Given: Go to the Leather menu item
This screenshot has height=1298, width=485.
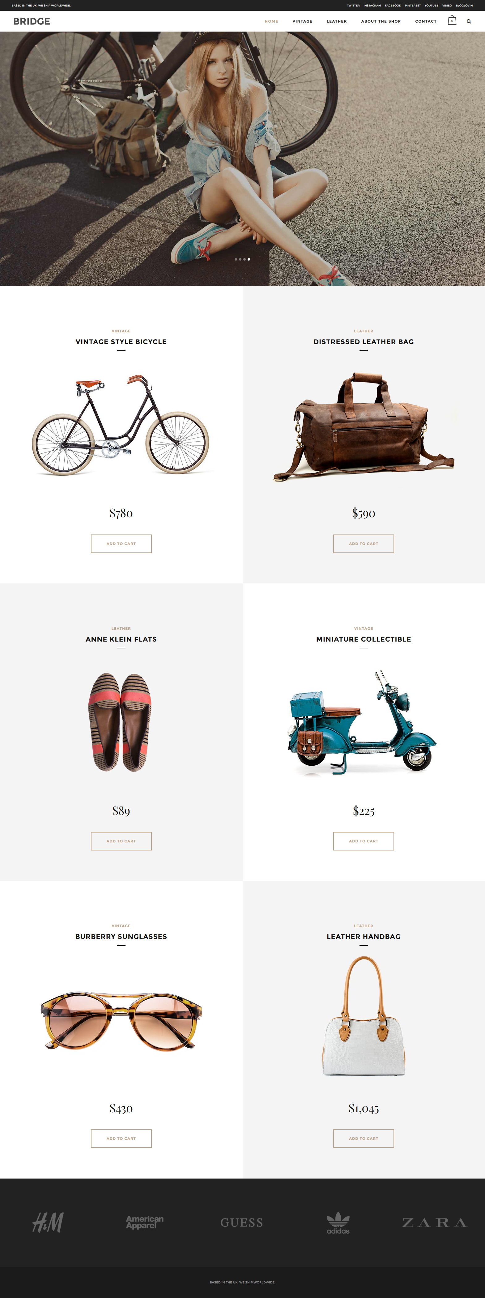Looking at the screenshot, I should click(x=337, y=21).
